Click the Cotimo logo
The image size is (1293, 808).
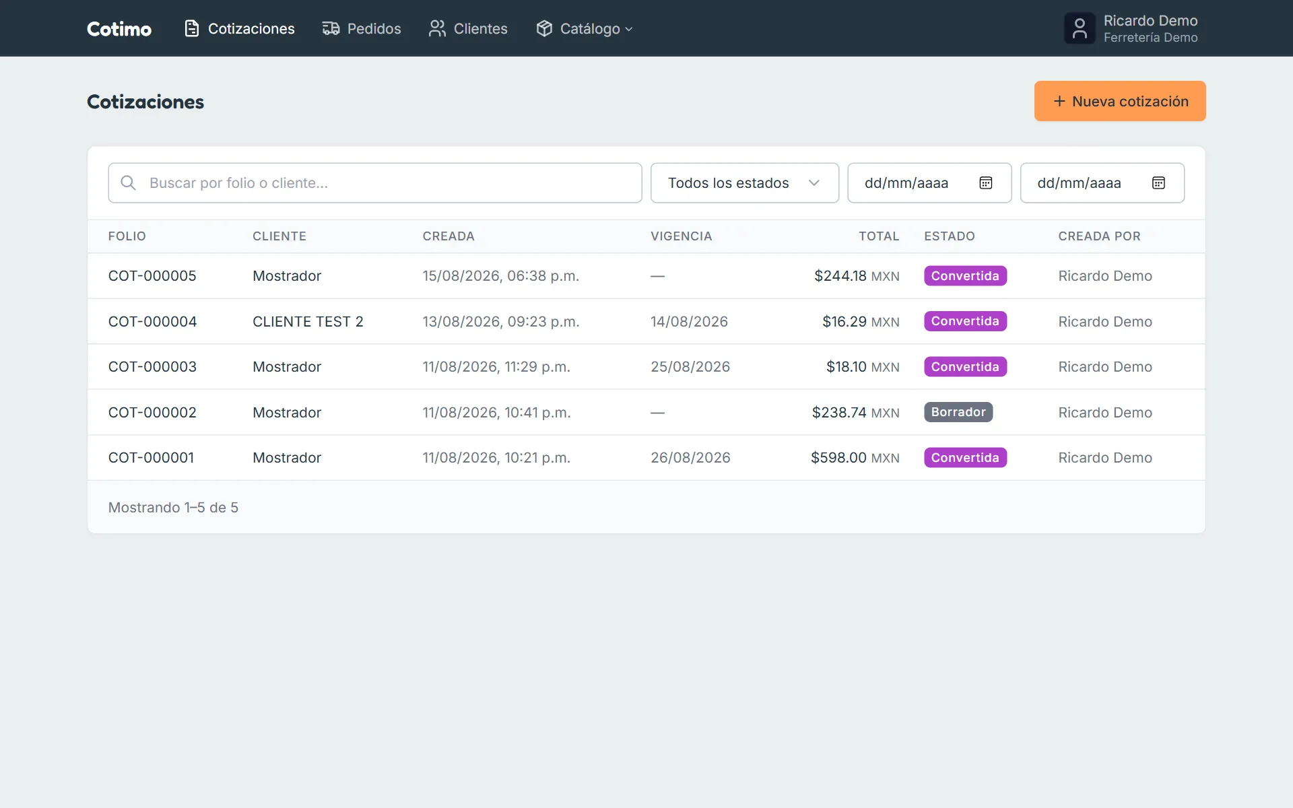coord(119,28)
